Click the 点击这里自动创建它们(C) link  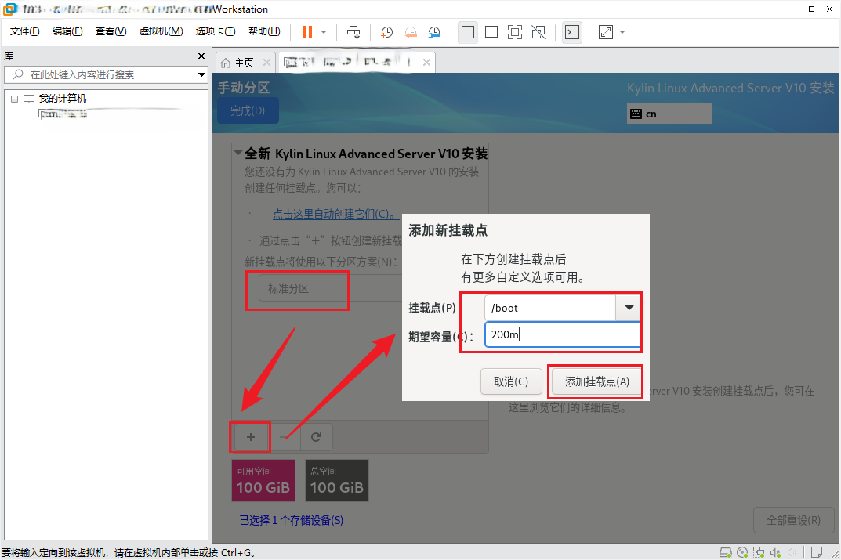click(335, 214)
